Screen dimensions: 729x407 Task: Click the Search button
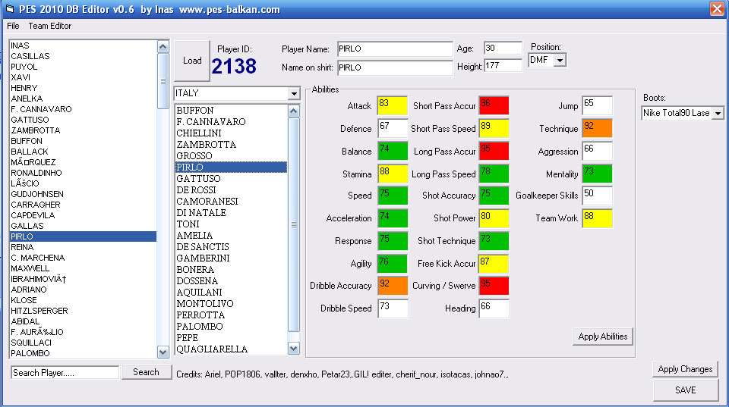pos(146,372)
